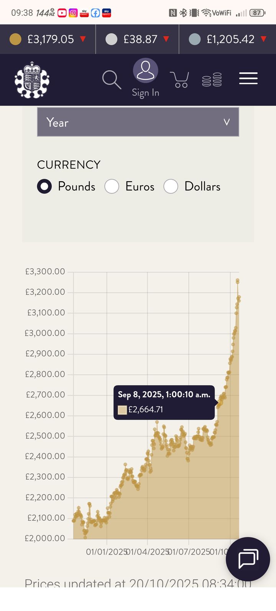This screenshot has height=611, width=276.
Task: Click the Sign In link
Action: [x=146, y=92]
